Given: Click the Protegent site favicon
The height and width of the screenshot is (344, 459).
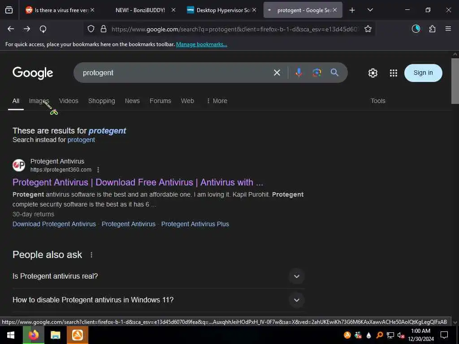Looking at the screenshot, I should (19, 165).
